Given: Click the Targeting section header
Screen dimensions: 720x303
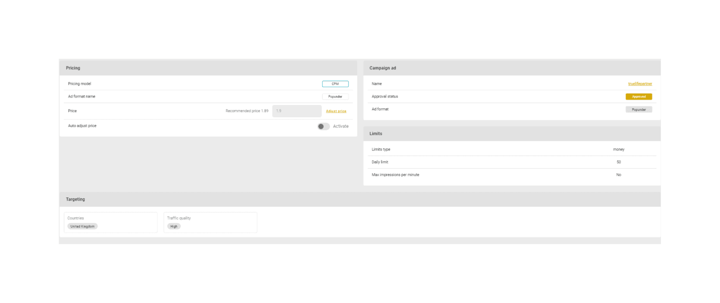Looking at the screenshot, I should pyautogui.click(x=75, y=199).
